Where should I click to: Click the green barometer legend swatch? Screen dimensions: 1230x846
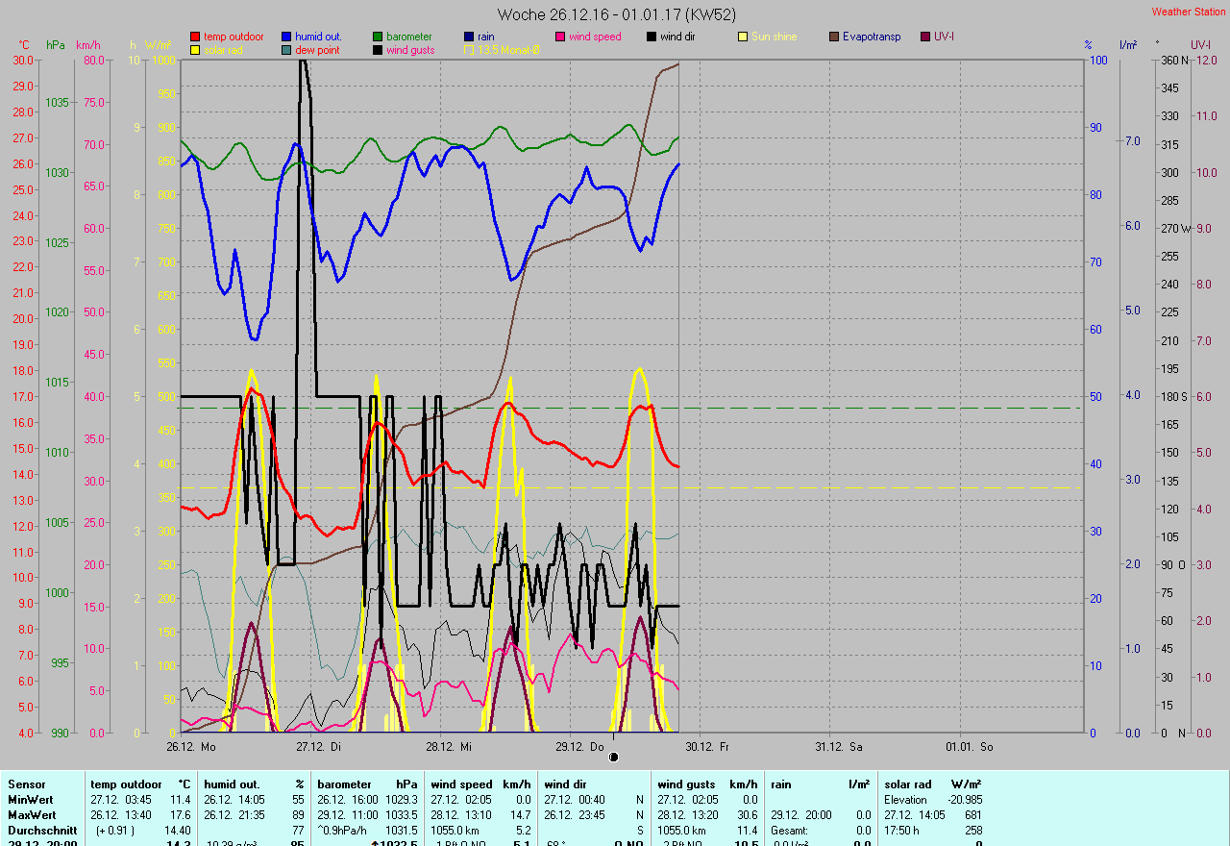[379, 37]
